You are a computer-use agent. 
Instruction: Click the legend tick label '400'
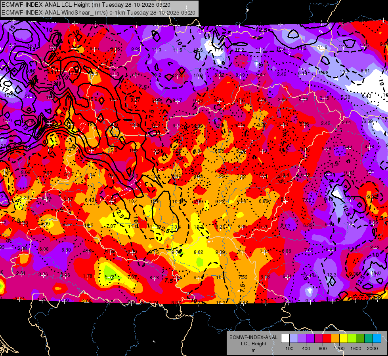[x=306, y=348]
